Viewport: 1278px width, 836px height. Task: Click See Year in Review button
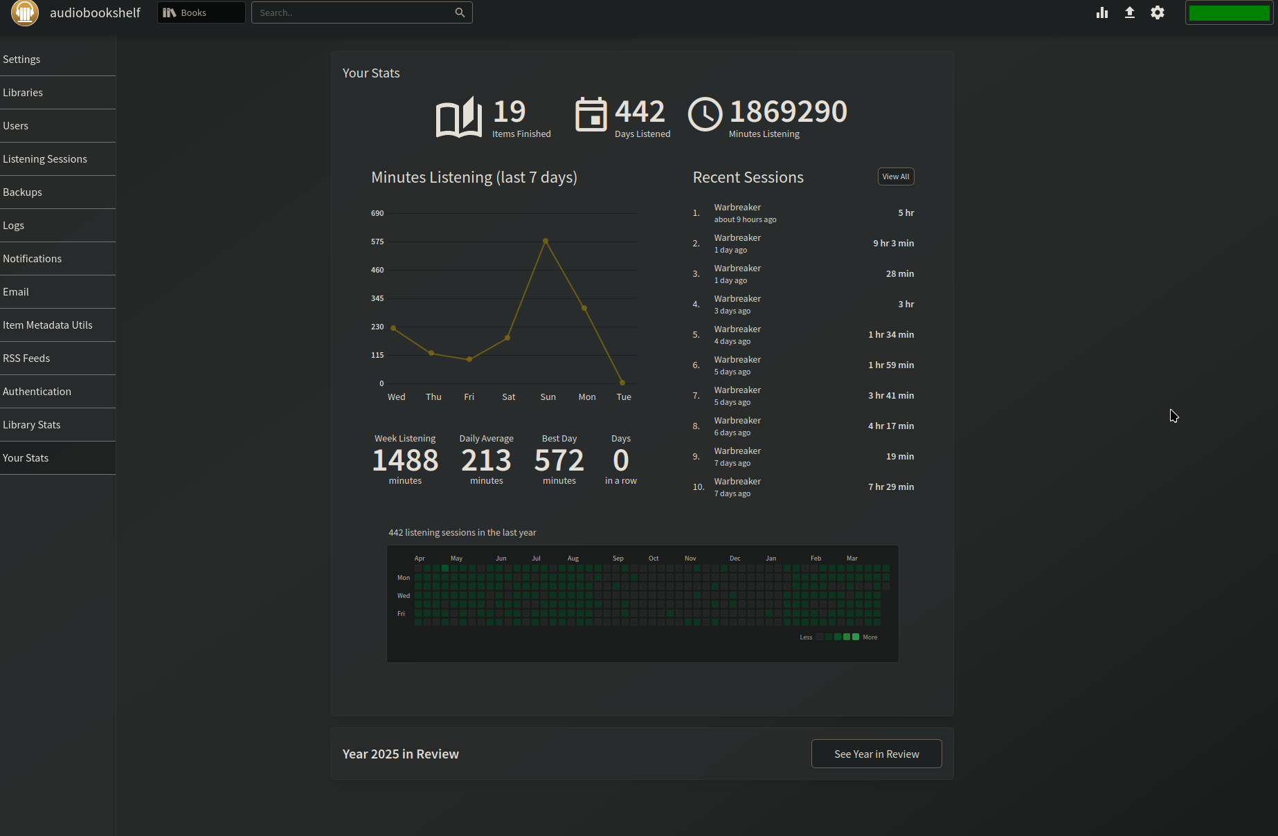point(876,754)
